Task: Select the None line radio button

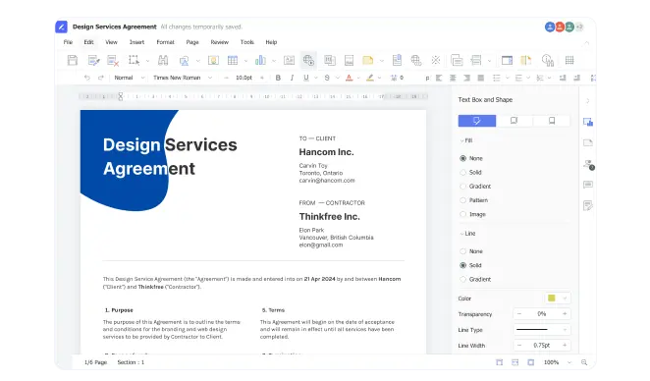Action: [x=463, y=251]
